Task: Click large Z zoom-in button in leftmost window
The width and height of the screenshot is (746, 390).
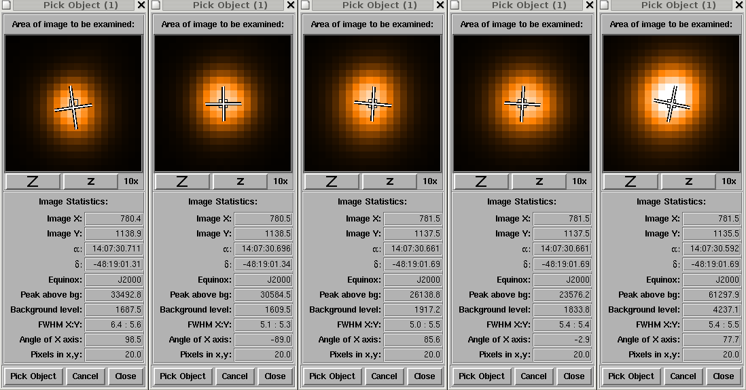Action: click(33, 181)
